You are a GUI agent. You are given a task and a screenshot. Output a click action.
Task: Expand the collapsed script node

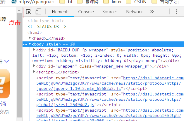tap(34, 71)
